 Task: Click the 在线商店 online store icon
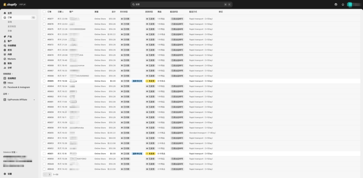[x=5, y=78]
